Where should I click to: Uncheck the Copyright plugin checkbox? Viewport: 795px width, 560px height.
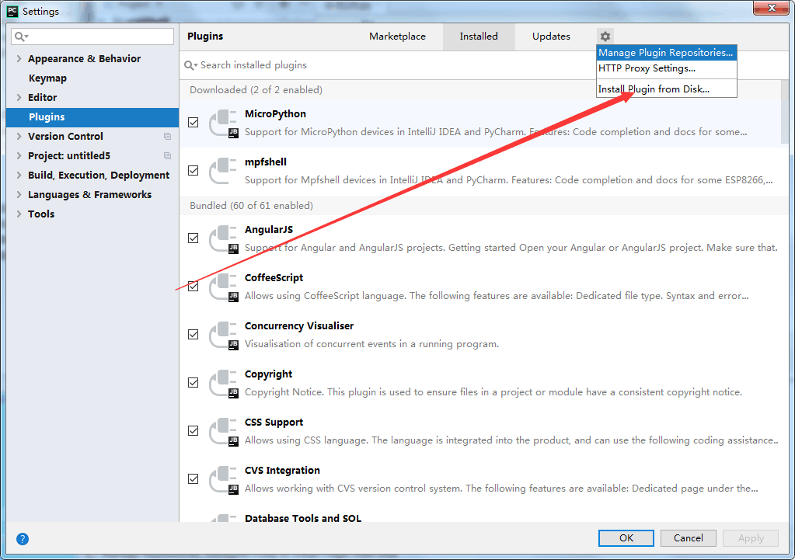(x=194, y=383)
